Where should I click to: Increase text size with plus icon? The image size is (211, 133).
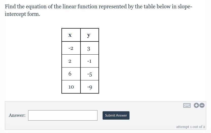pos(196,105)
